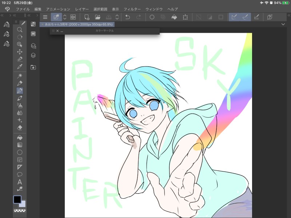Click the Fill bucket in command bar
This screenshot has height=218, width=291.
coord(174,17)
